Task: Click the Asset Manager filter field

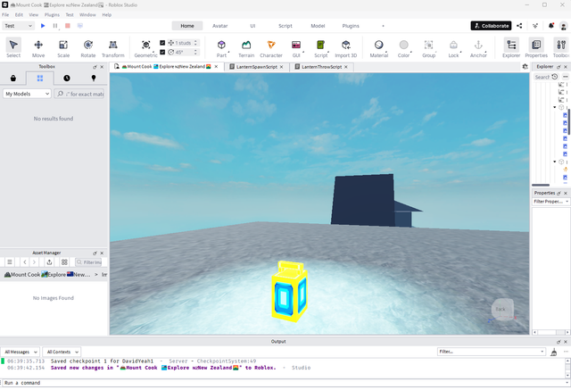Action: [88, 262]
